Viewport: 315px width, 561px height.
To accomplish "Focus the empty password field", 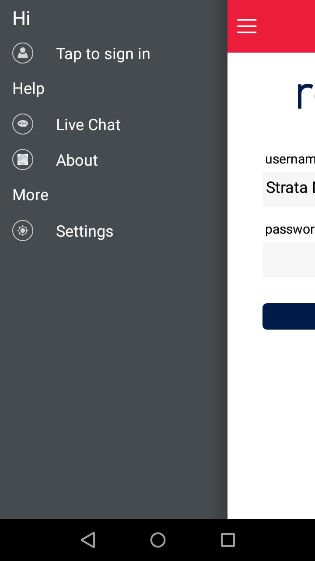I will 289,259.
